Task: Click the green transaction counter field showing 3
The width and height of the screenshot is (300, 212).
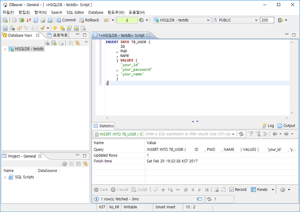Action: pos(127,20)
